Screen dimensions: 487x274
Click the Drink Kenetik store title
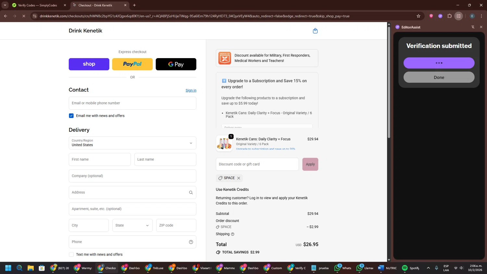(85, 31)
